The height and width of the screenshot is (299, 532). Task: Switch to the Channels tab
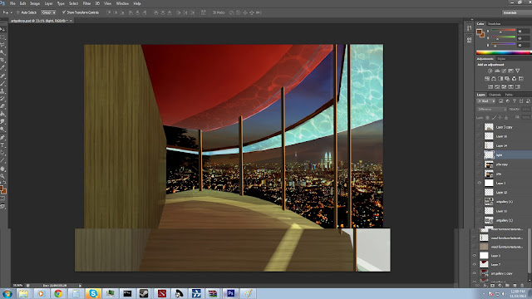coord(495,95)
